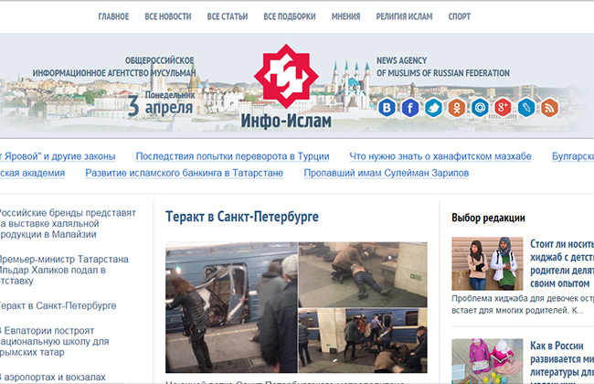Open the Mail.ru @ icon

coord(480,107)
